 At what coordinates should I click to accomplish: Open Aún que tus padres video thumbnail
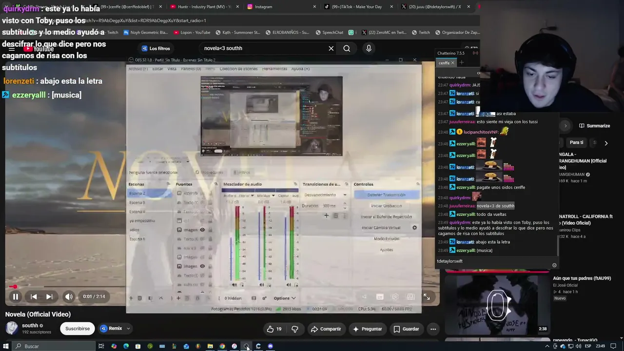497,305
